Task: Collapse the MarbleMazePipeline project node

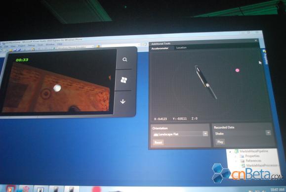Action: pos(230,151)
